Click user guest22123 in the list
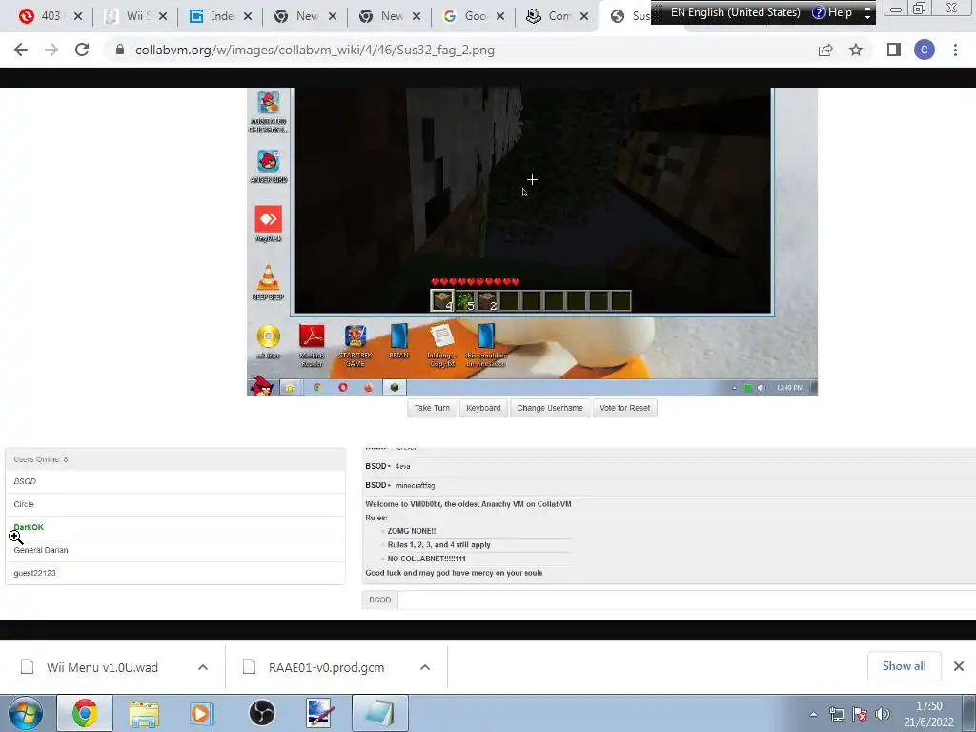976x732 pixels. pyautogui.click(x=175, y=573)
